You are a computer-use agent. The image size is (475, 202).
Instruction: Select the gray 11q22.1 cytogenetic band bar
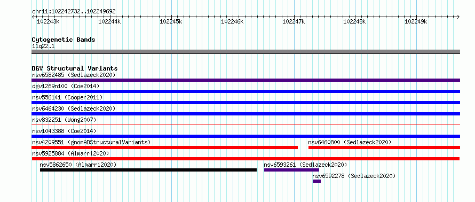click(x=246, y=52)
